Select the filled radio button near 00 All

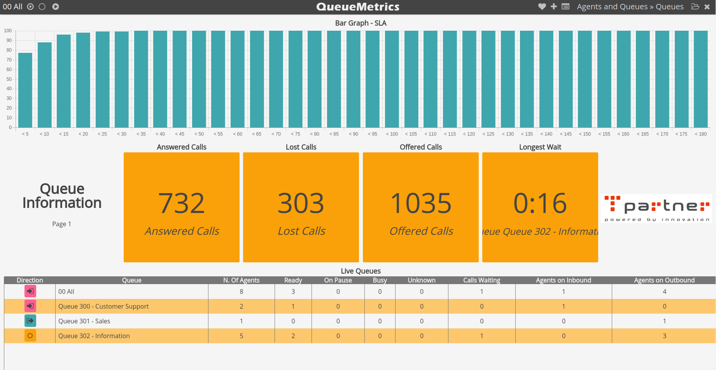30,7
